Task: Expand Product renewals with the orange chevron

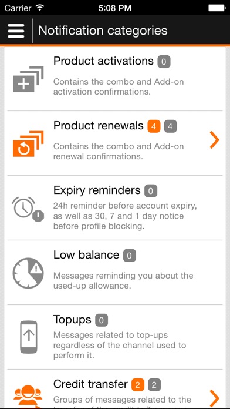Action: tap(214, 140)
